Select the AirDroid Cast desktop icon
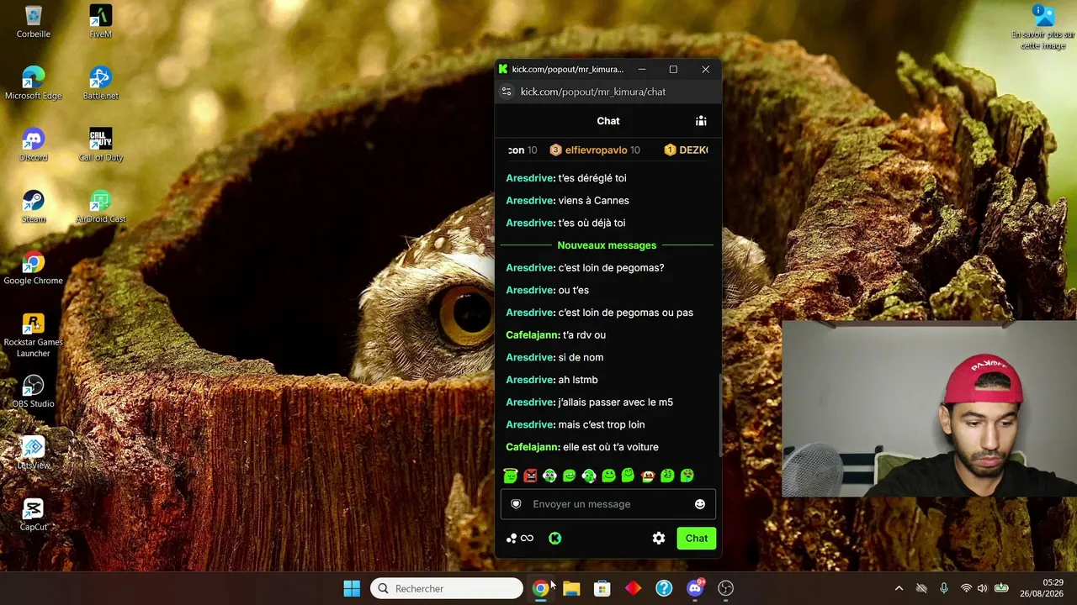This screenshot has height=605, width=1077. 101,207
